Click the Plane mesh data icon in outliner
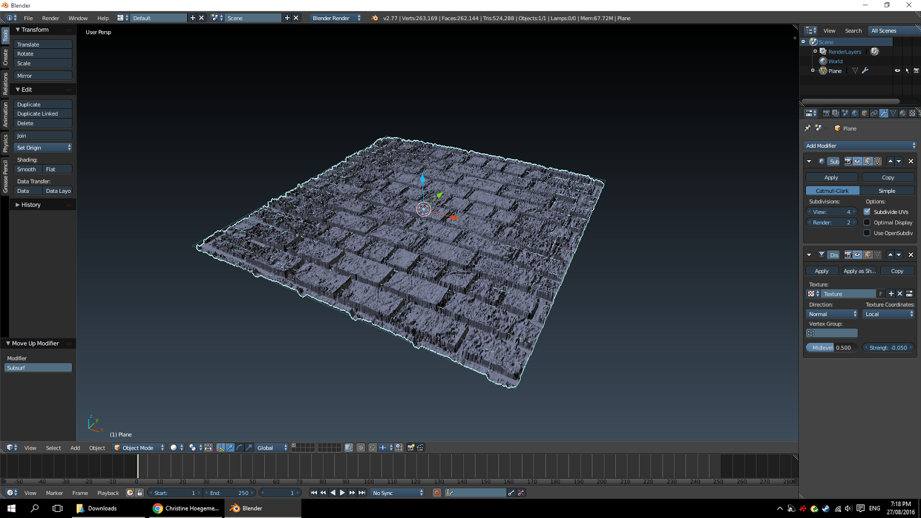 click(x=855, y=71)
